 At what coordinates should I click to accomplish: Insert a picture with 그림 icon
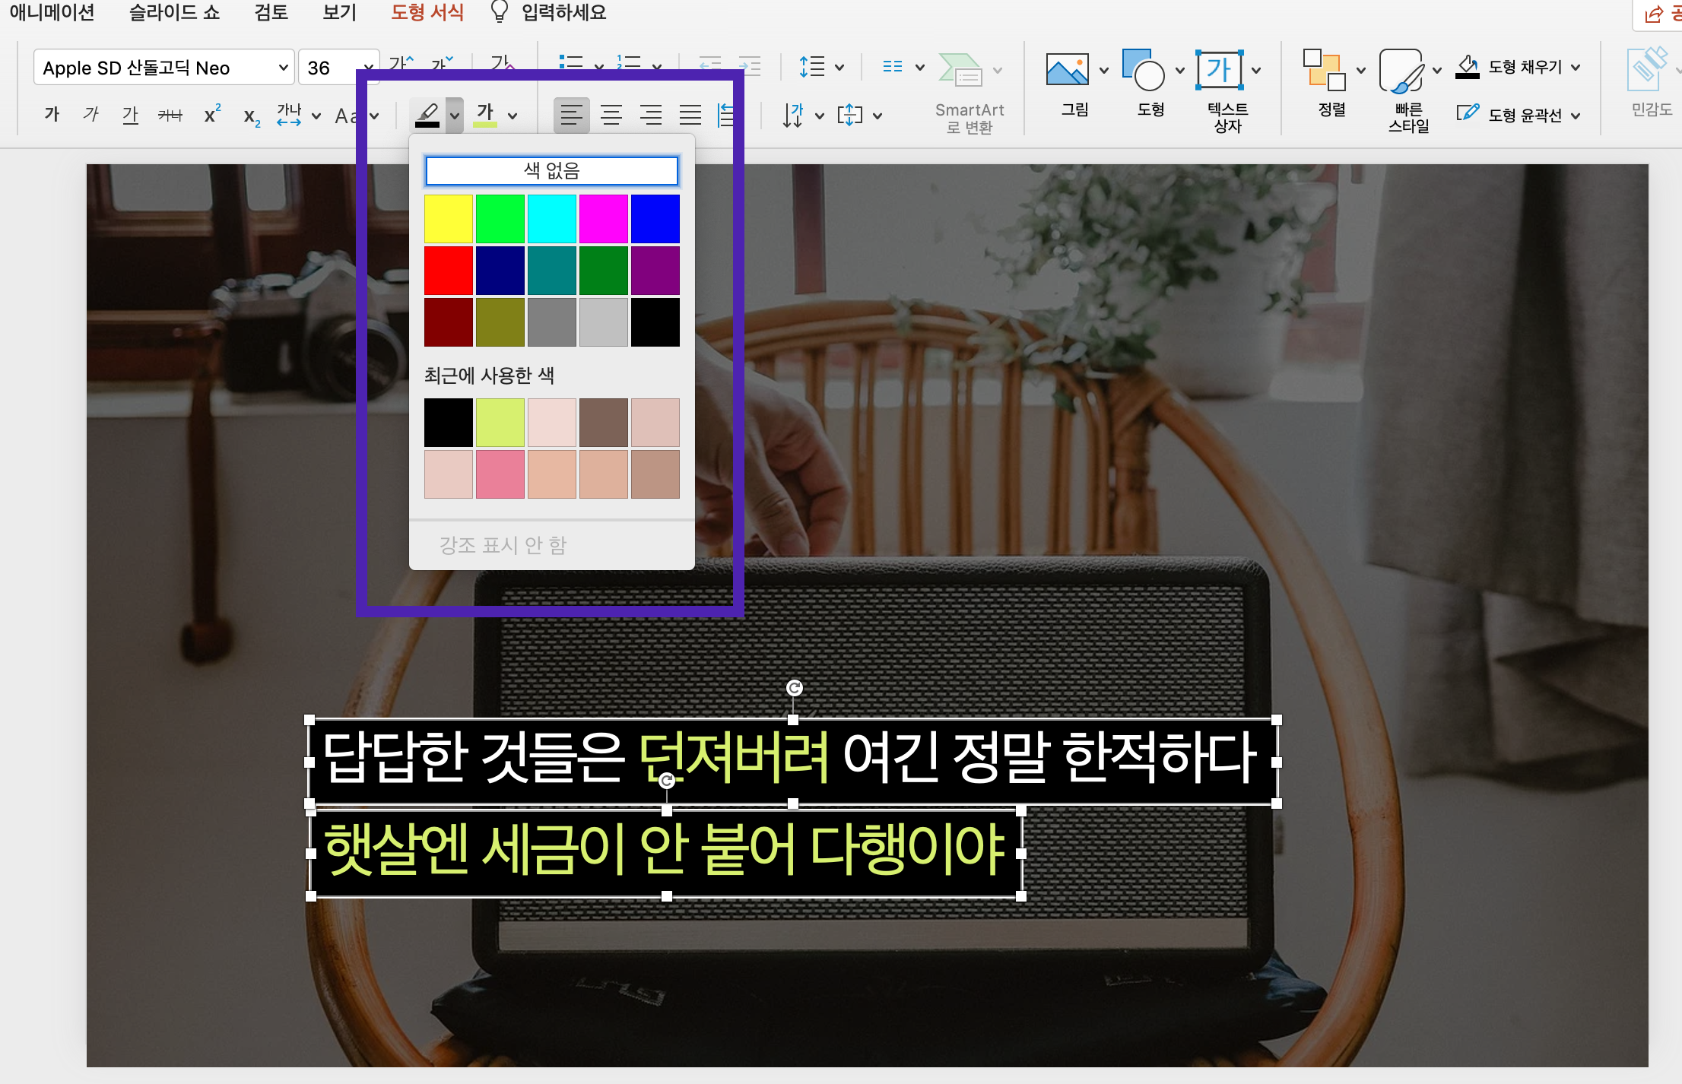pos(1067,71)
